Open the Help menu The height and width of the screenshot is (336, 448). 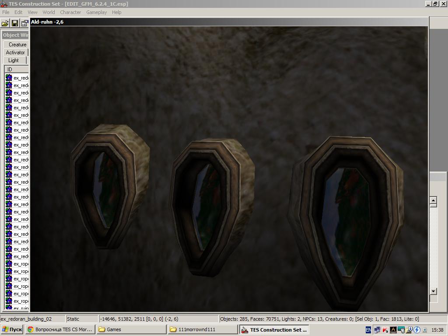pos(116,12)
